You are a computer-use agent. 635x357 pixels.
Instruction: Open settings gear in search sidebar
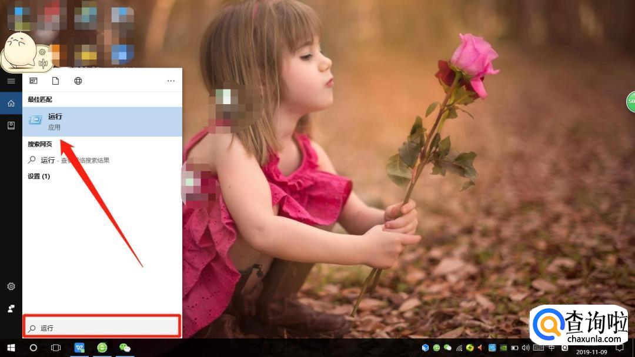[11, 286]
